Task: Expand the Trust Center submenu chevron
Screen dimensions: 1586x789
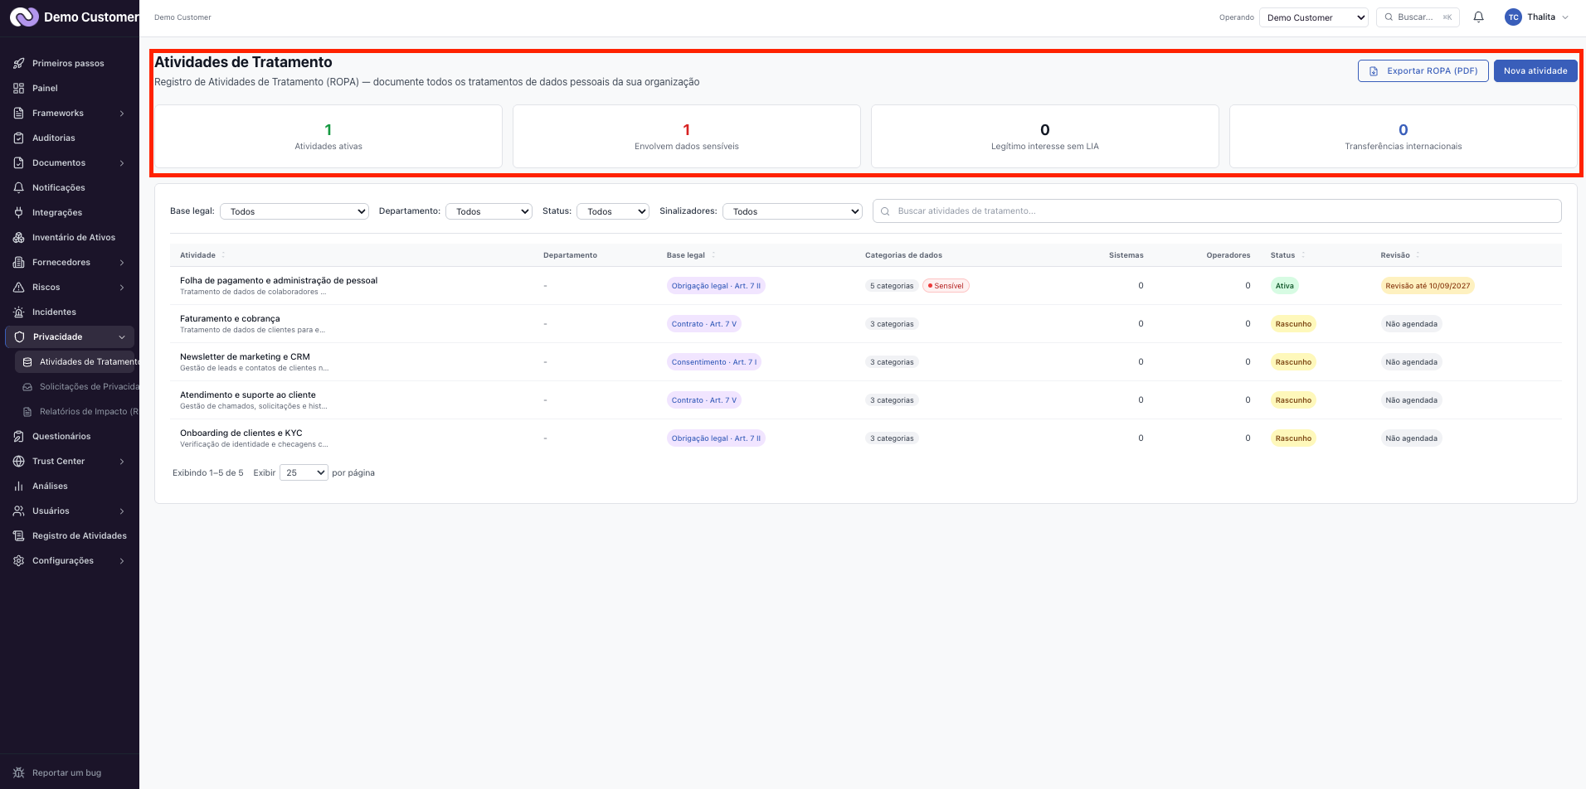Action: pyautogui.click(x=122, y=461)
